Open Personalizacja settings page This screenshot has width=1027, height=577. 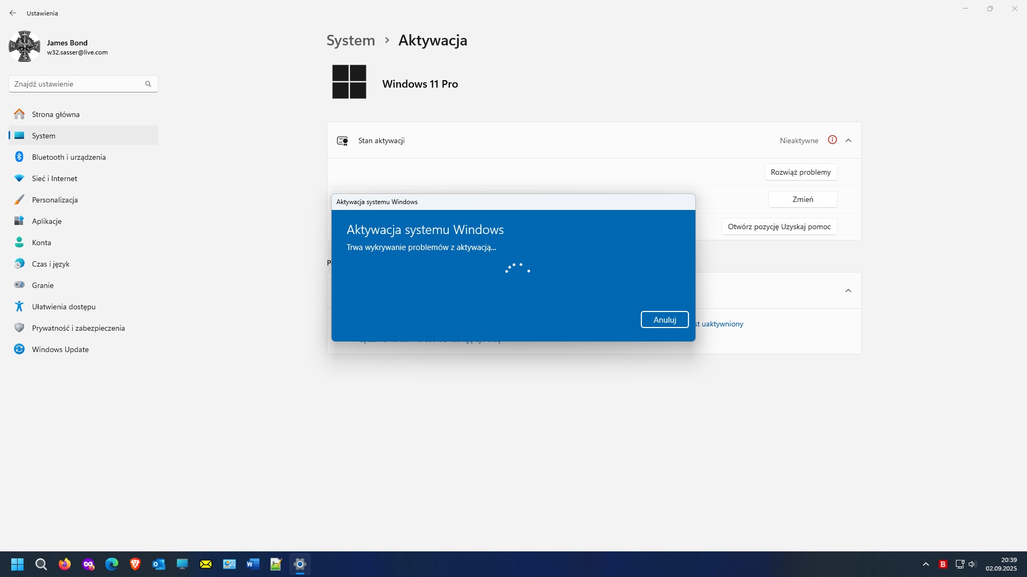pyautogui.click(x=83, y=200)
